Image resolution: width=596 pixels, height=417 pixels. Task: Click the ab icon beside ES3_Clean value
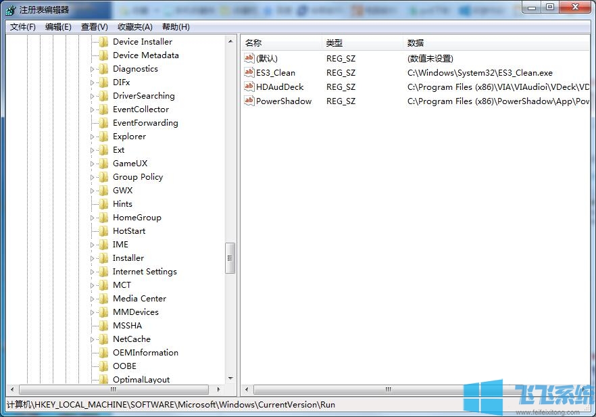(249, 72)
